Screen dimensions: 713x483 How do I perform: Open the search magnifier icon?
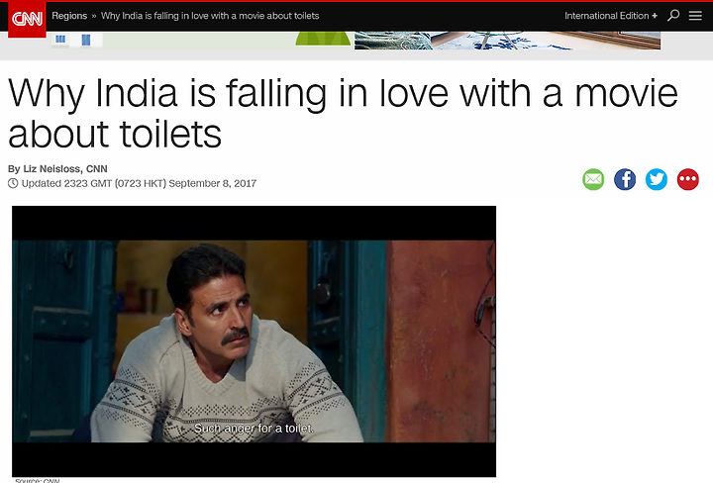[x=673, y=16]
